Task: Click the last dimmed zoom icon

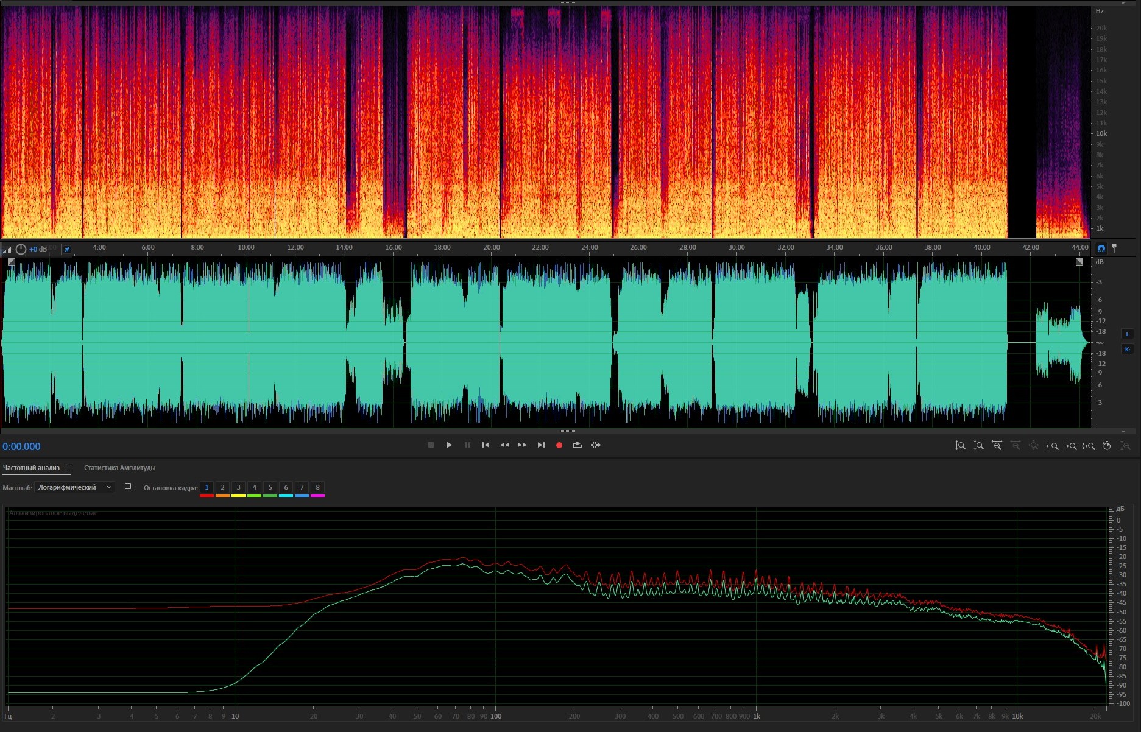Action: [x=1125, y=446]
